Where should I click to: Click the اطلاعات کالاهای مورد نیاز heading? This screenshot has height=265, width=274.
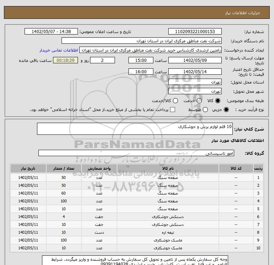(x=238, y=141)
